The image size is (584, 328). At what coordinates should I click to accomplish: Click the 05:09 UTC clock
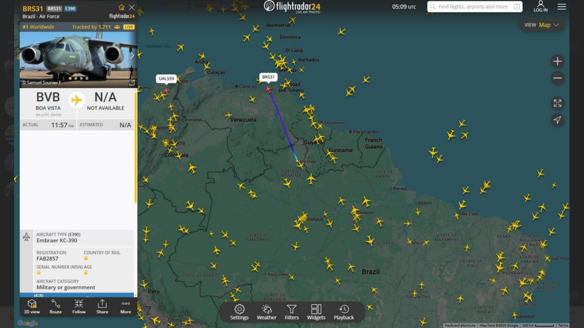[404, 7]
